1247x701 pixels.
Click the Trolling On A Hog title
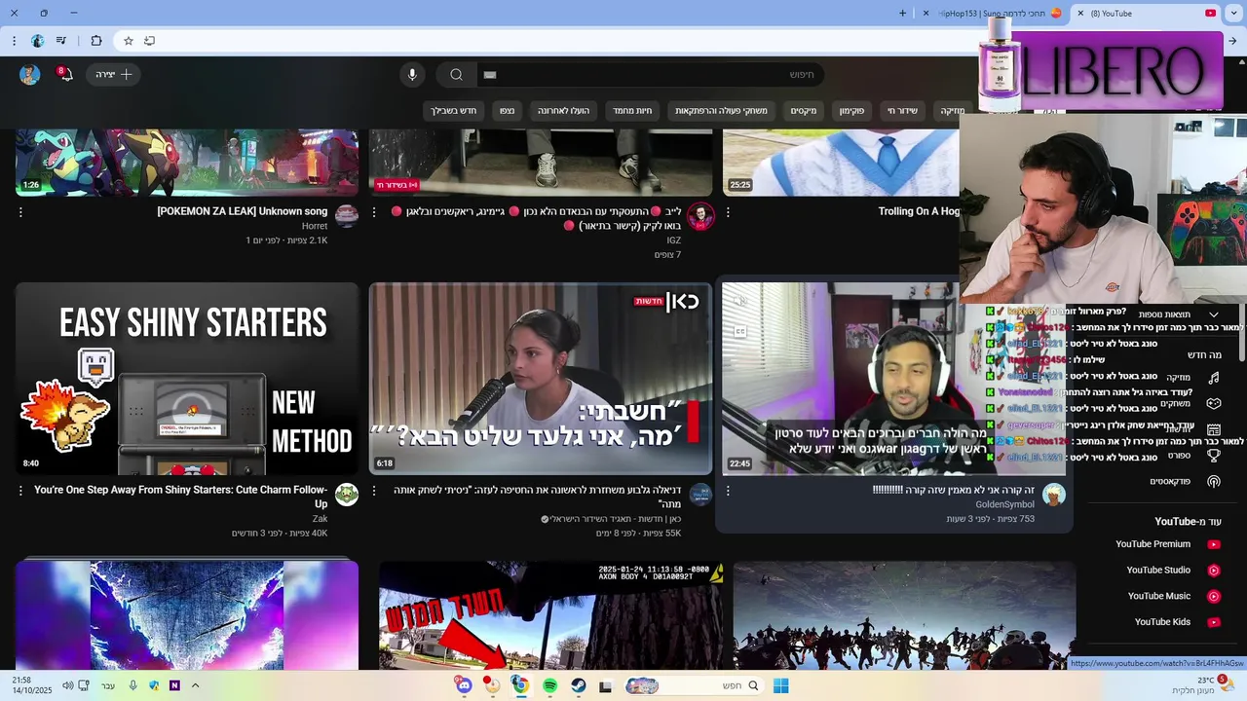click(x=919, y=211)
